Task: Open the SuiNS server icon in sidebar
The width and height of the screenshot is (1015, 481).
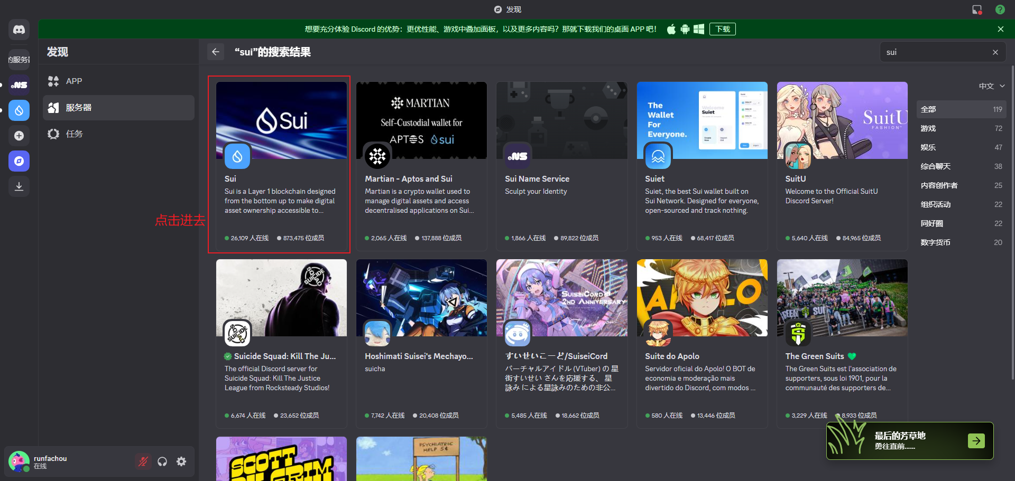Action: (x=19, y=85)
